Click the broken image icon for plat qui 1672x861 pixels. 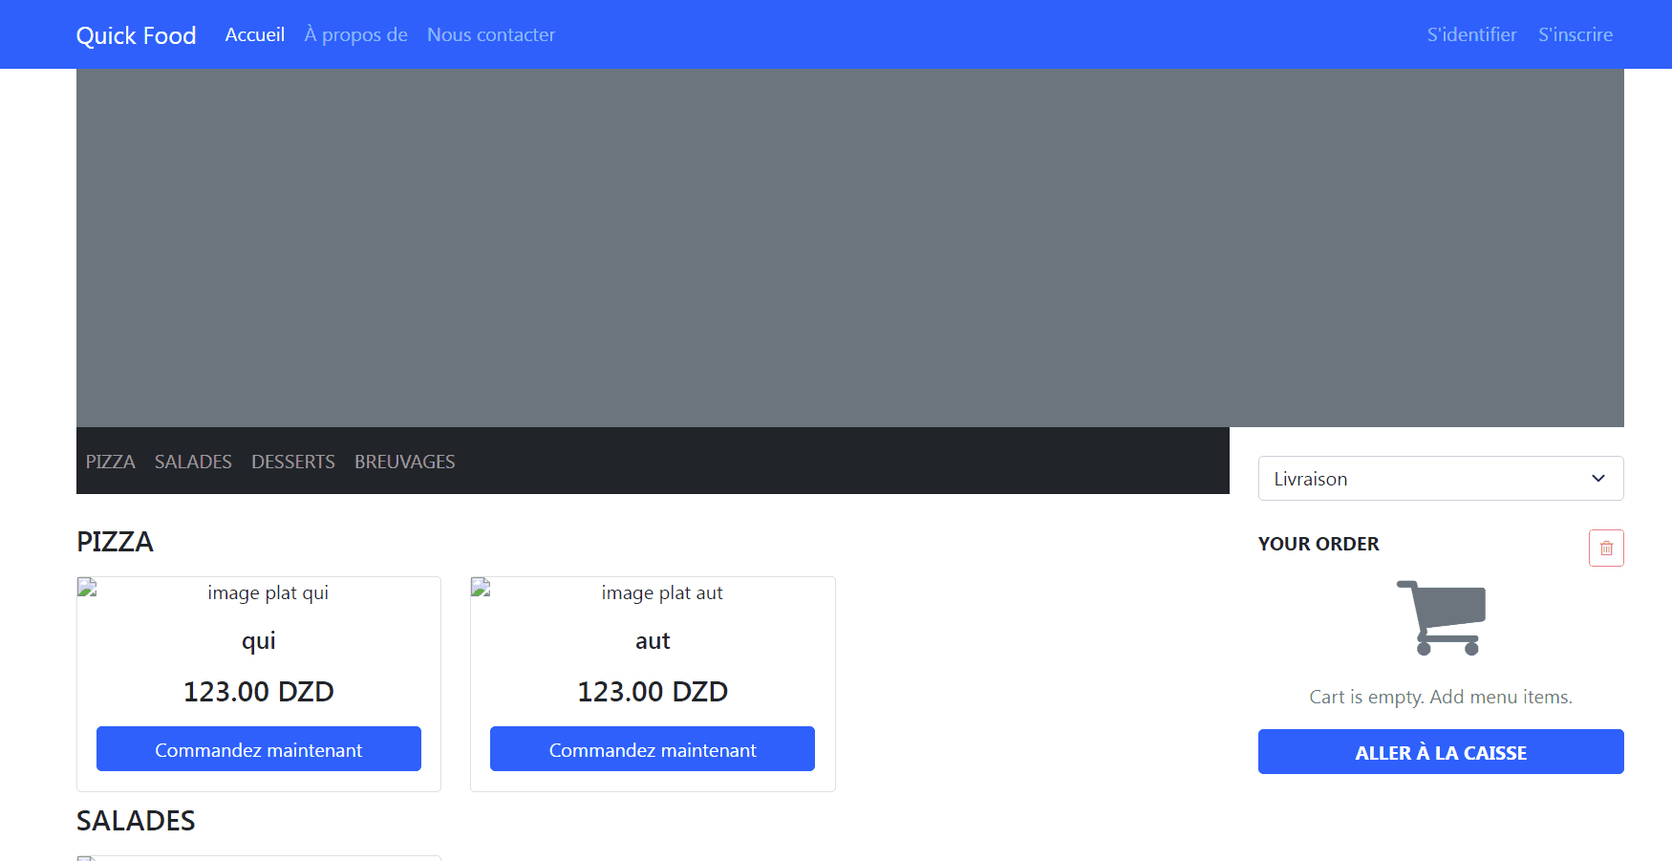click(x=88, y=588)
